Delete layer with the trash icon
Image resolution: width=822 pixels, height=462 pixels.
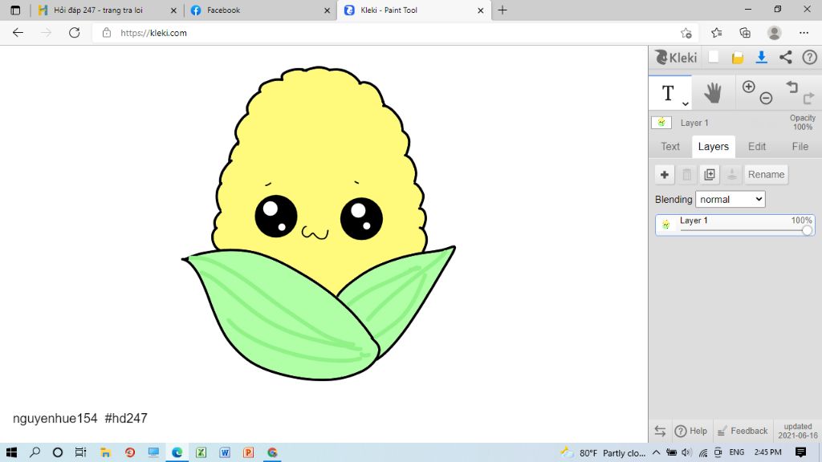coord(687,174)
